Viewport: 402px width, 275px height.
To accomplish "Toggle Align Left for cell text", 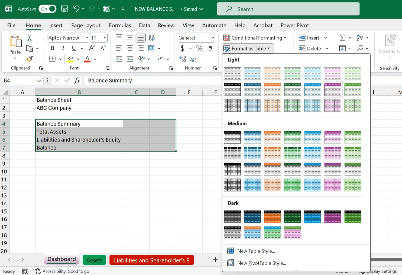I will pyautogui.click(x=119, y=48).
